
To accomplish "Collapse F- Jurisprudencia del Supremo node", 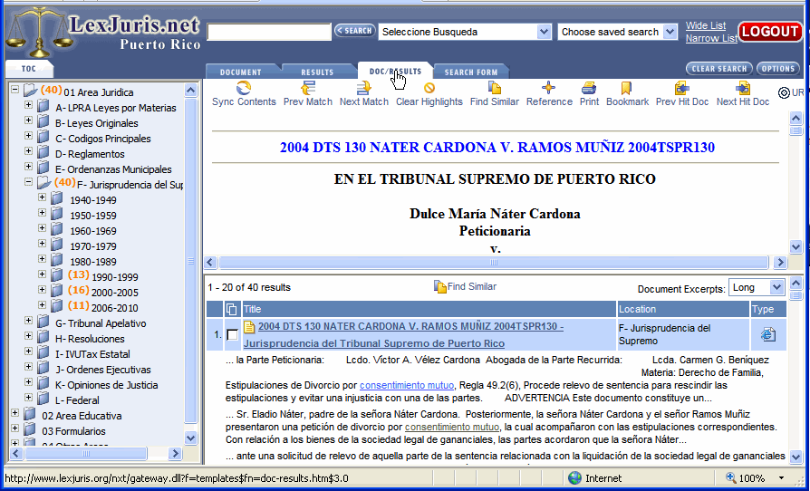I will click(29, 182).
